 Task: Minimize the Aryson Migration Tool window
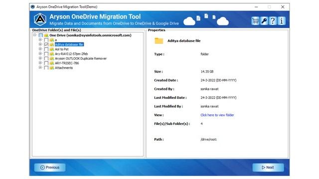[x=256, y=7]
